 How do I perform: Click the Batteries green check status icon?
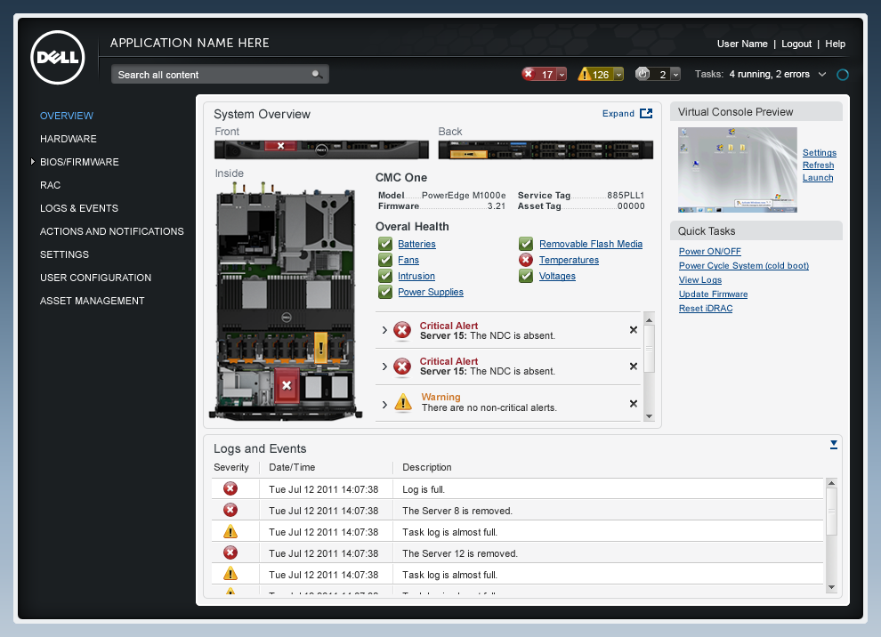tap(384, 244)
